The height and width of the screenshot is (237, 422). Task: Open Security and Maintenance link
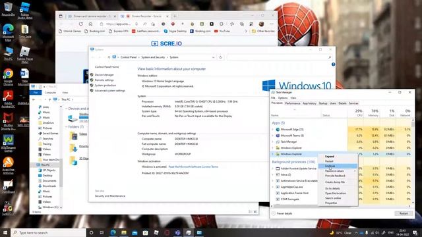pyautogui.click(x=110, y=196)
